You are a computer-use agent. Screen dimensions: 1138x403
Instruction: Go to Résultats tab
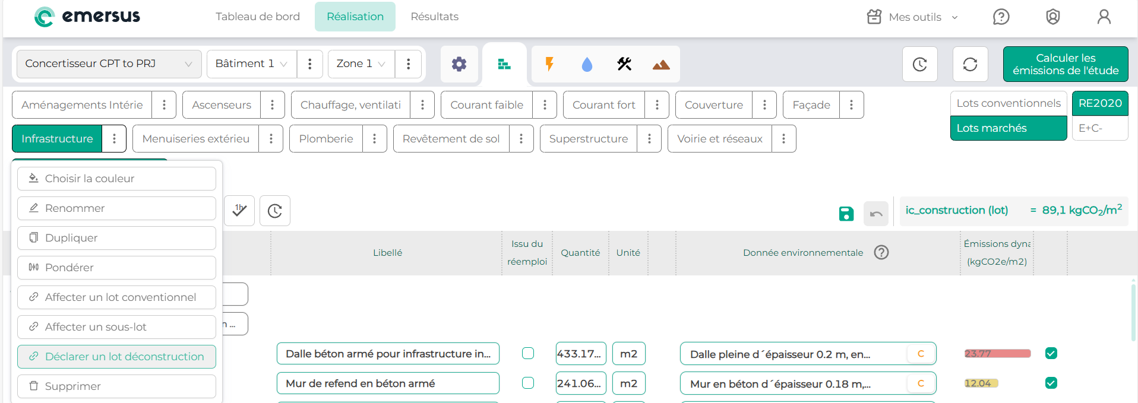click(435, 17)
